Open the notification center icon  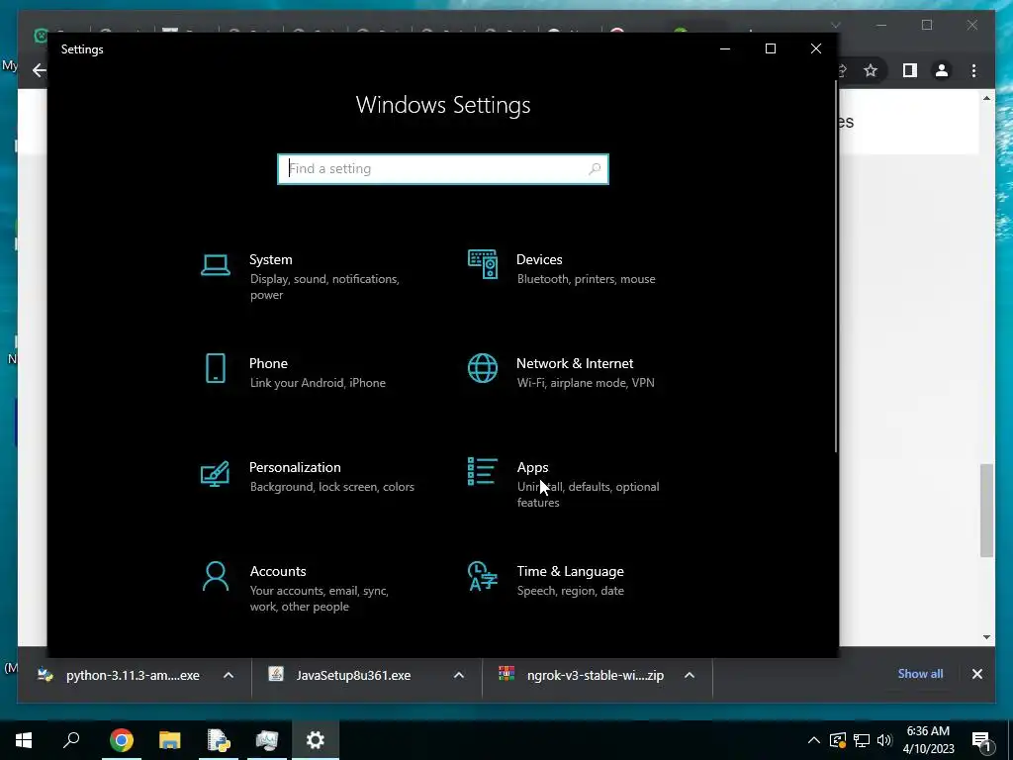click(x=981, y=742)
